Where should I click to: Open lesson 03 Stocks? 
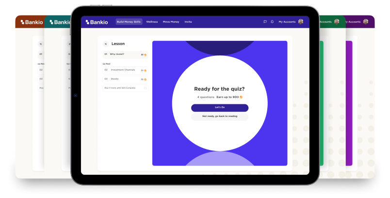click(x=115, y=79)
